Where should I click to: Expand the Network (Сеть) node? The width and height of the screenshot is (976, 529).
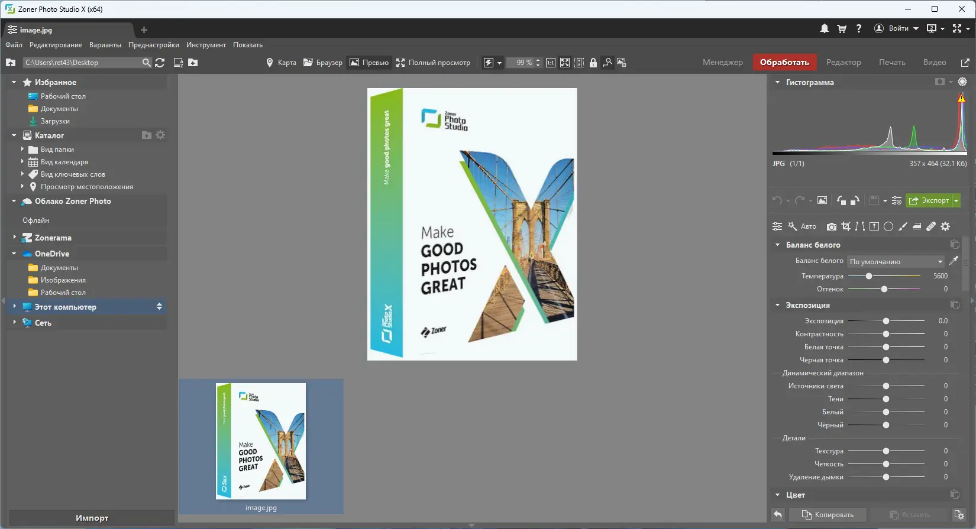tap(14, 323)
